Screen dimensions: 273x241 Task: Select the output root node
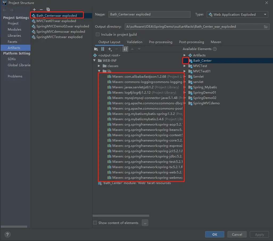pos(107,55)
